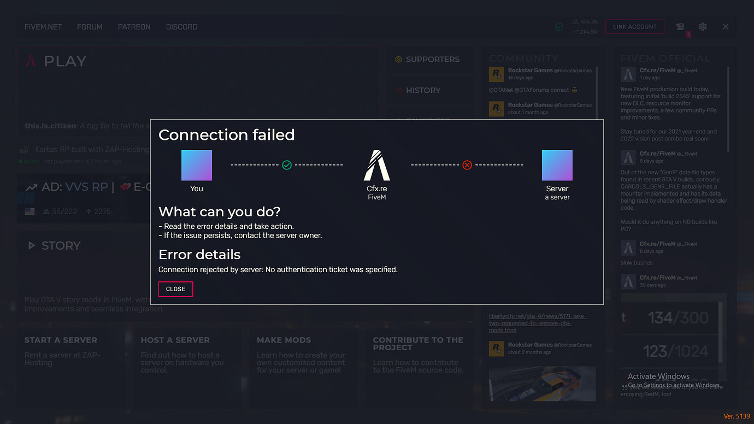Click the Supporters dollar icon

[x=398, y=60]
